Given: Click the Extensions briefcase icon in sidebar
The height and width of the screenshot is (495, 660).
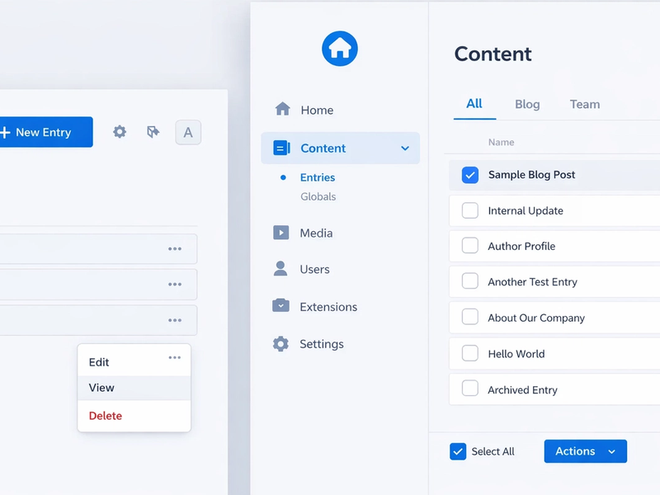Looking at the screenshot, I should pyautogui.click(x=280, y=305).
